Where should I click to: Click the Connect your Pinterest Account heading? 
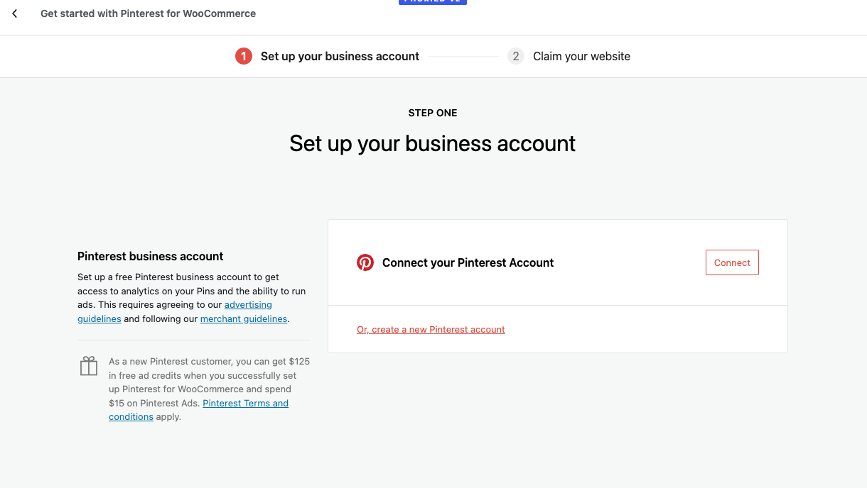tap(468, 262)
